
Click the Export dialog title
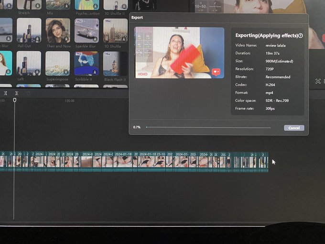tap(137, 17)
